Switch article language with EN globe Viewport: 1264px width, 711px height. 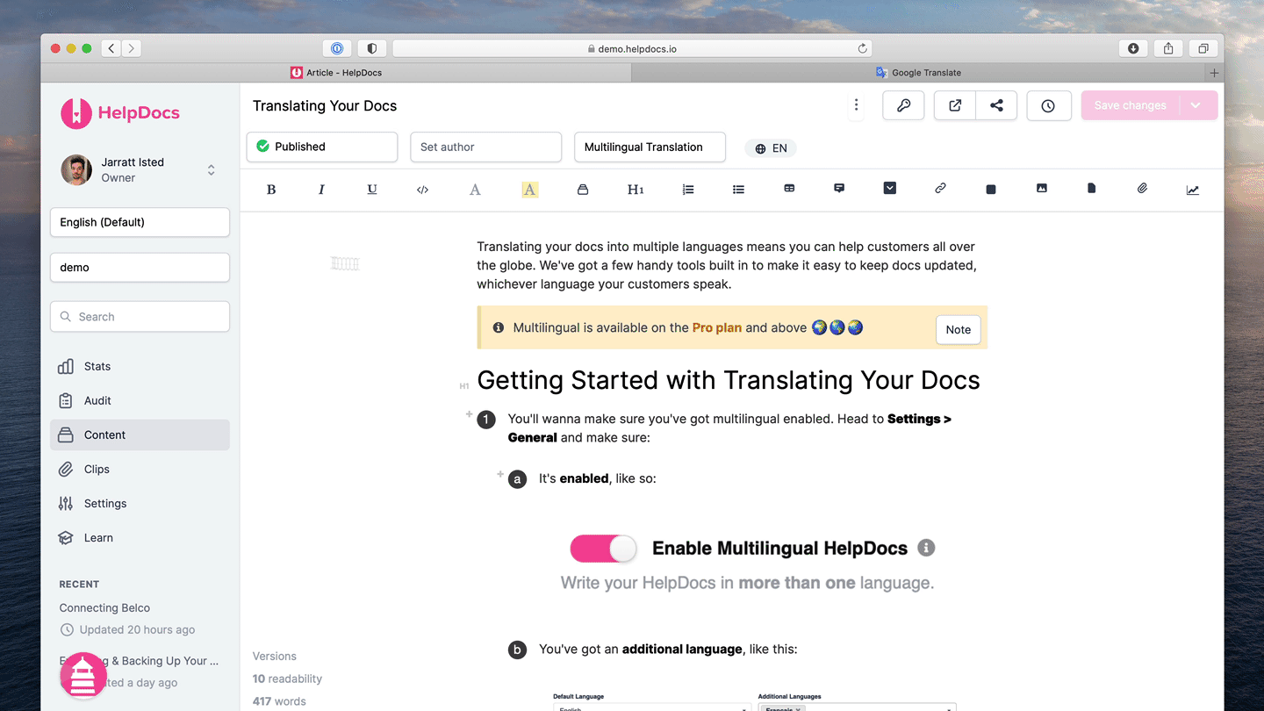point(771,148)
